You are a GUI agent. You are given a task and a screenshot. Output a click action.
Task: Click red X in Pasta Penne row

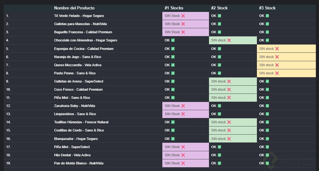pos(277,73)
